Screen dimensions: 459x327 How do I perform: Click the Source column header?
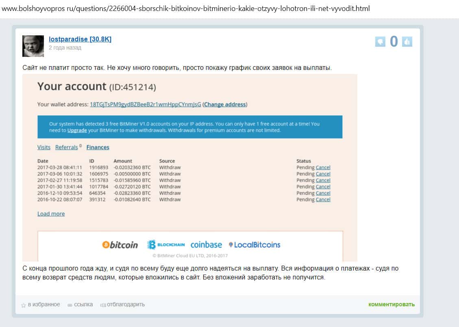click(167, 161)
